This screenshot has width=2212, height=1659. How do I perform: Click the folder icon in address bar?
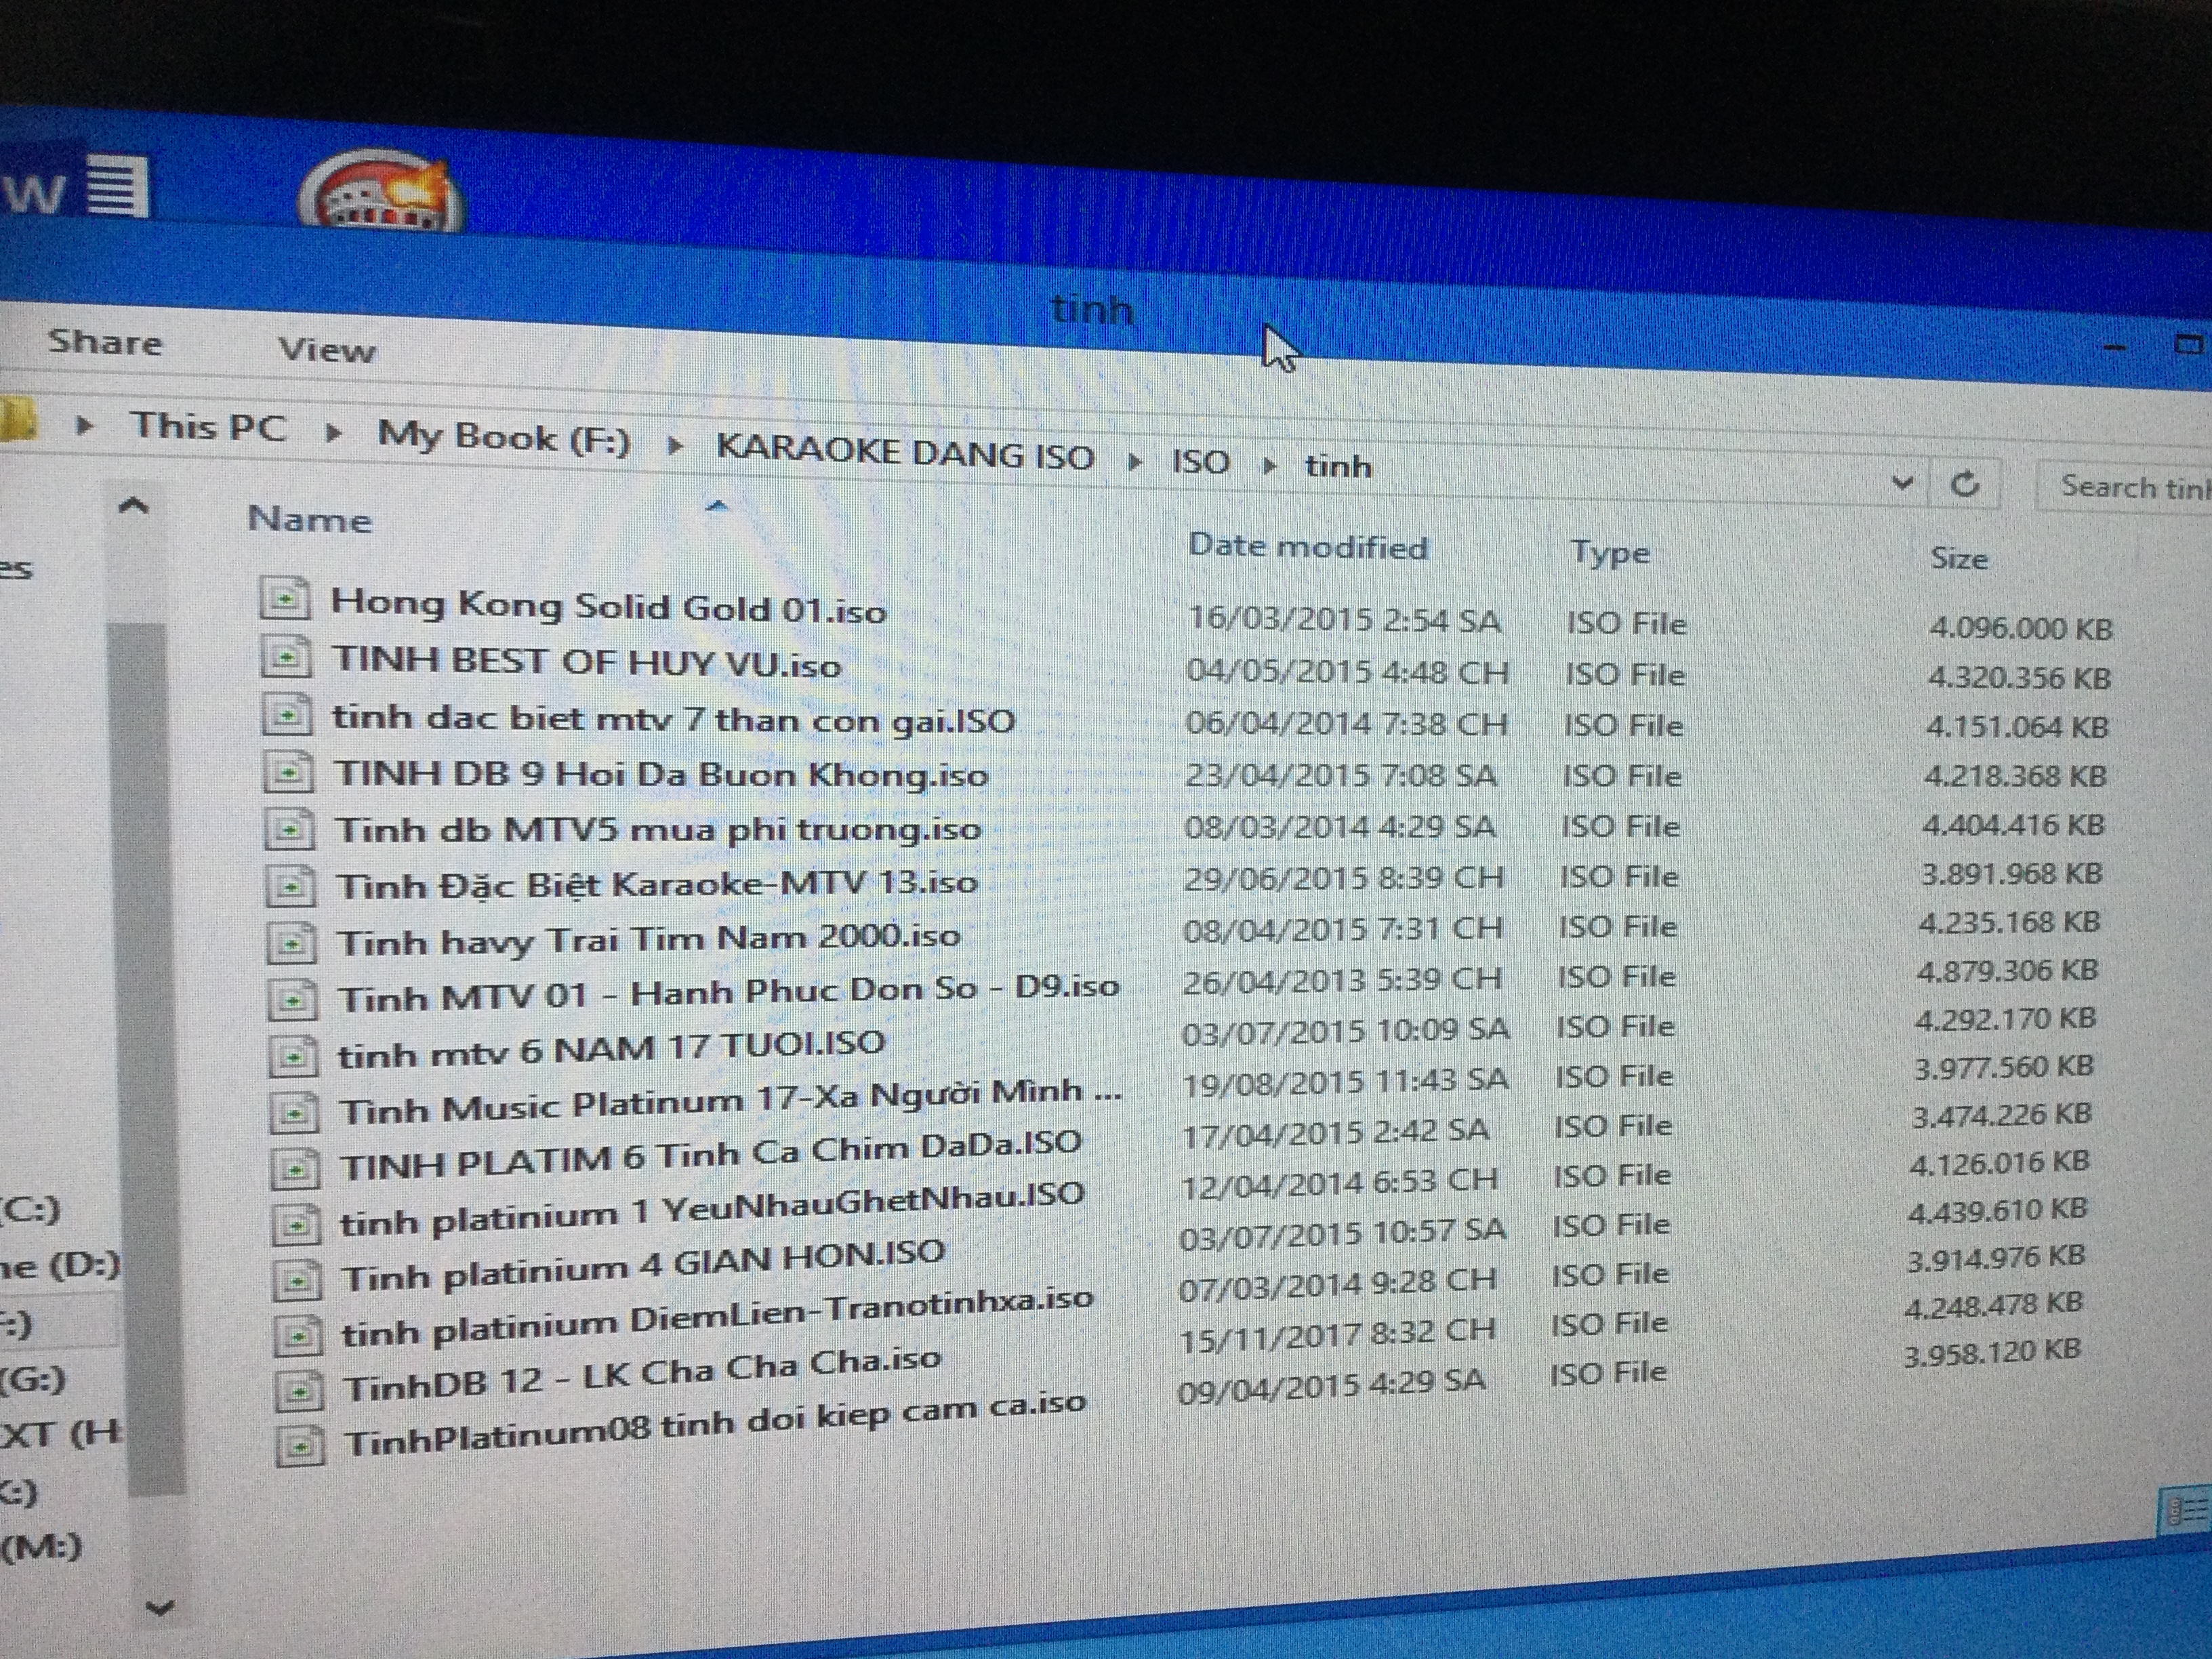(x=17, y=419)
